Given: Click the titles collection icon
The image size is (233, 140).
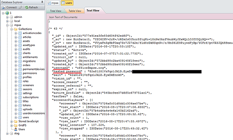Looking at the screenshot, I should pos(20,101).
